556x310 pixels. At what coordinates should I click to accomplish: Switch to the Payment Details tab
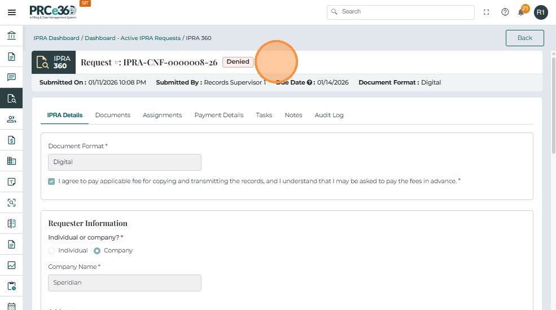click(x=219, y=115)
